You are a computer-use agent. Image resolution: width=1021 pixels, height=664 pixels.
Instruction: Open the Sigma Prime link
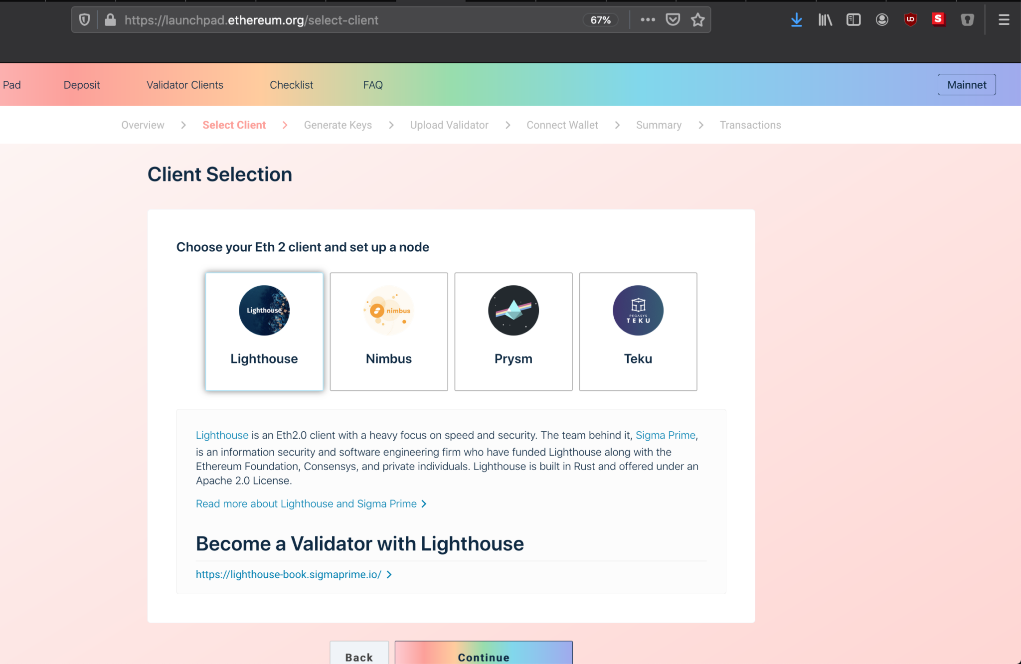point(665,435)
